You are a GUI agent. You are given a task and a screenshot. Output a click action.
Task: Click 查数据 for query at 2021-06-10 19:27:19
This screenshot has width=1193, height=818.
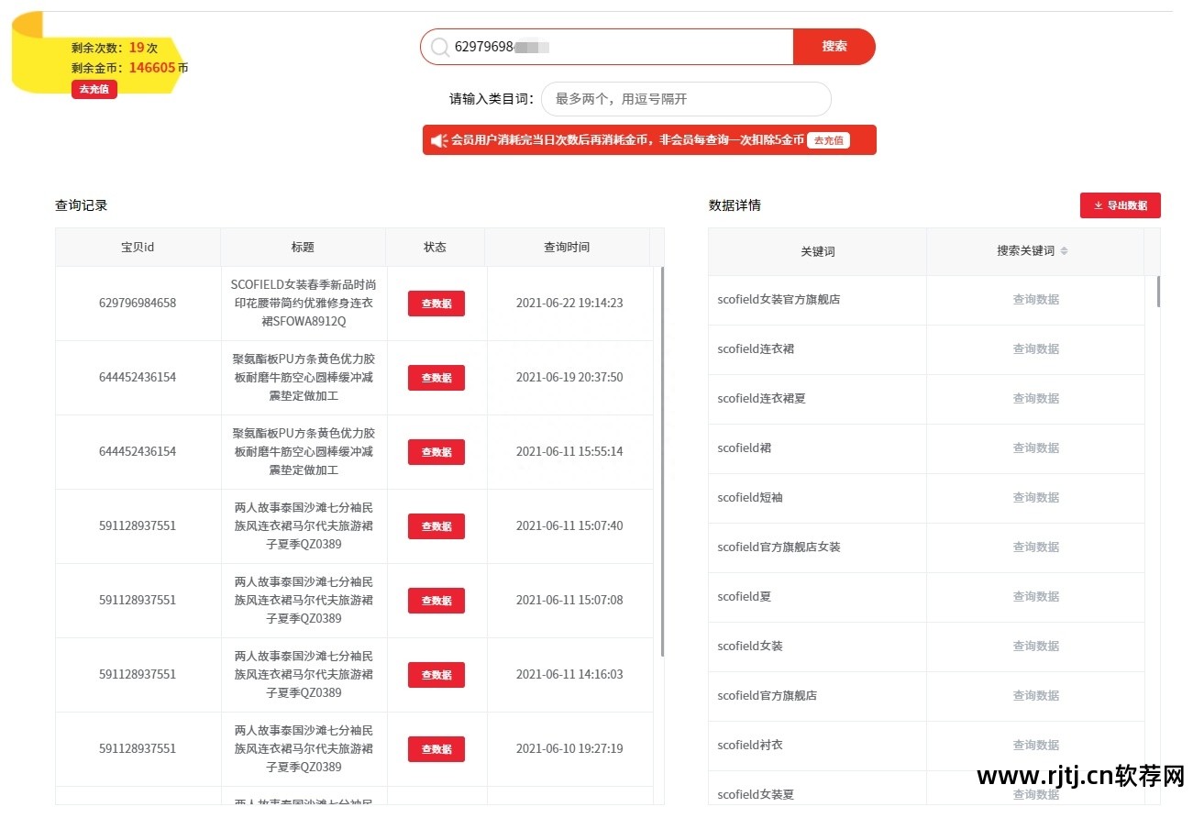point(436,749)
